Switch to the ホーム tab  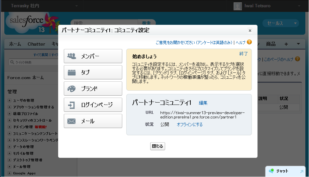tap(15, 44)
